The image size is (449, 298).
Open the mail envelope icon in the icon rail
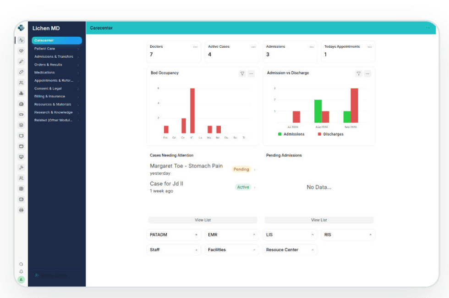pyautogui.click(x=21, y=199)
